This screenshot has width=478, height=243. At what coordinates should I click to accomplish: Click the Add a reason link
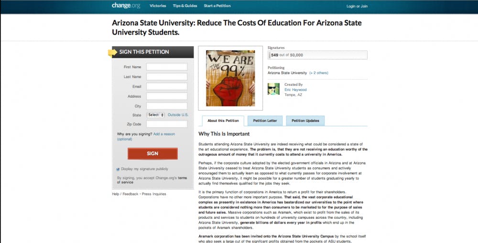[164, 134]
